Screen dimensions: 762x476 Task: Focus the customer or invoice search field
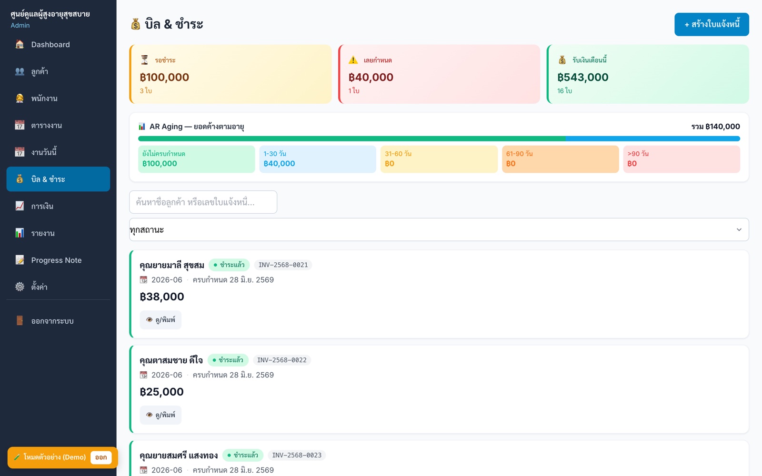tap(203, 202)
